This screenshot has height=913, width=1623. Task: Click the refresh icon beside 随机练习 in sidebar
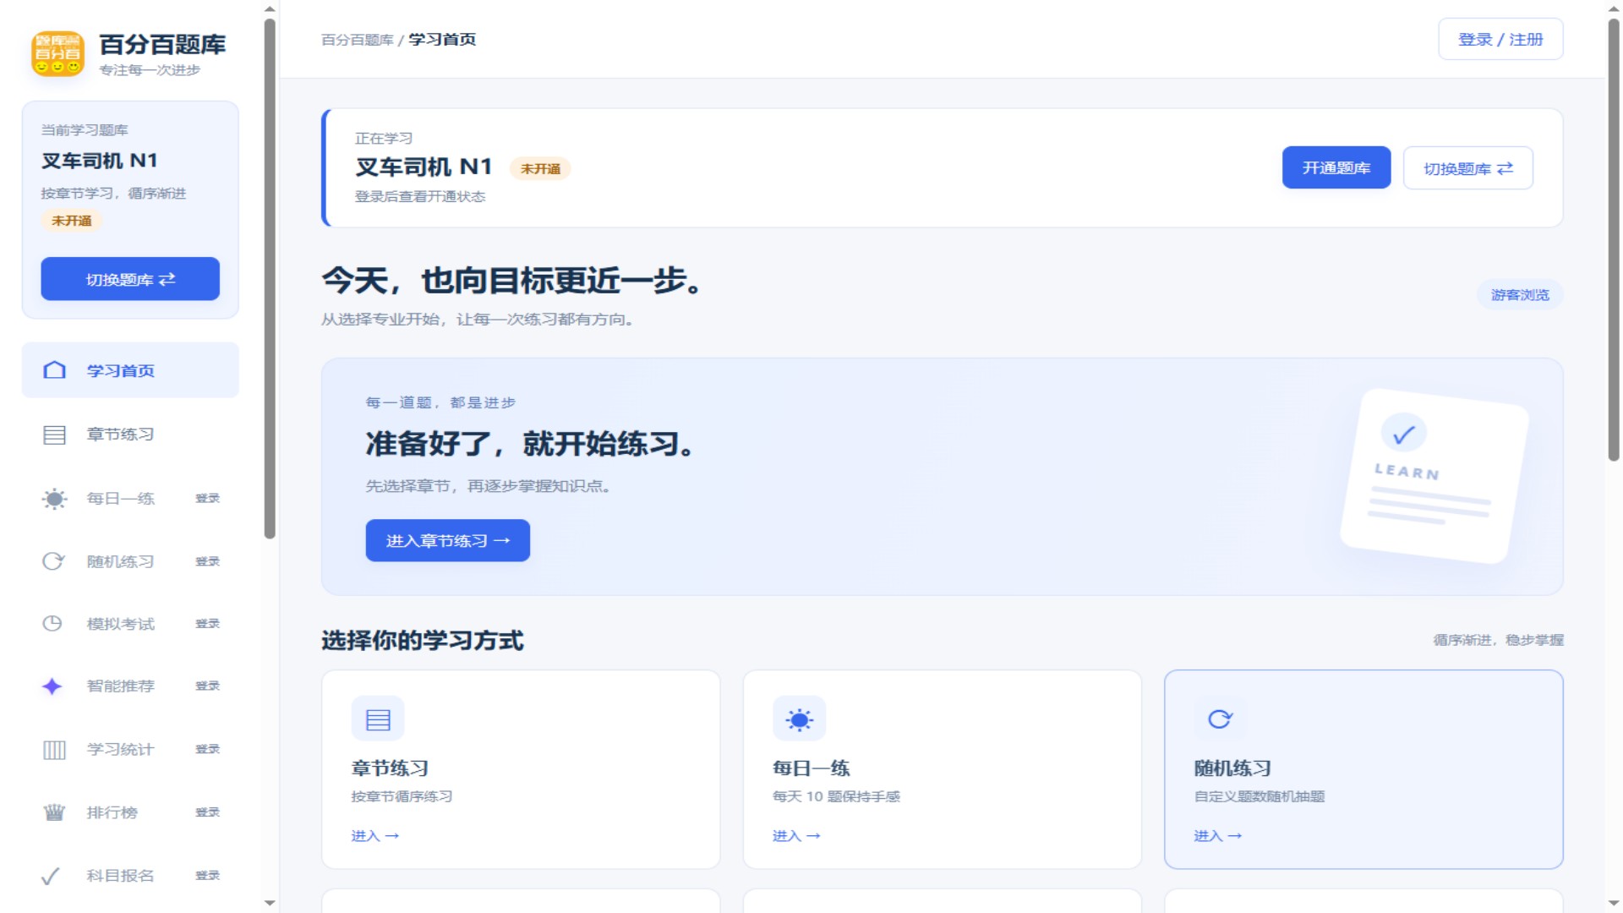click(53, 561)
